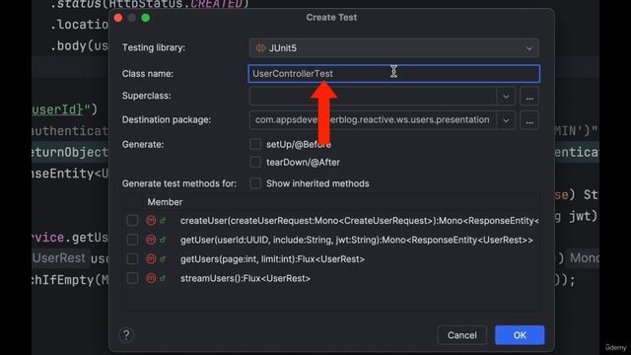Screen dimensions: 631x355
Task: Click the Member column header
Action: [x=165, y=202]
